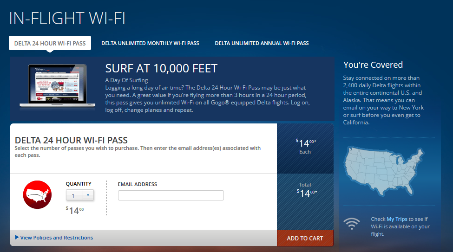Click the Quantity label
Screen dimensions: 453x252
(79, 184)
